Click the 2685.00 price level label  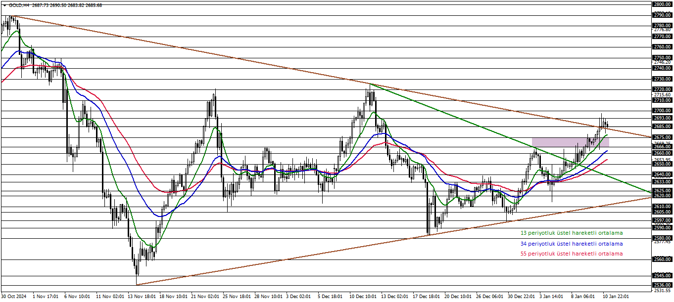[662, 127]
